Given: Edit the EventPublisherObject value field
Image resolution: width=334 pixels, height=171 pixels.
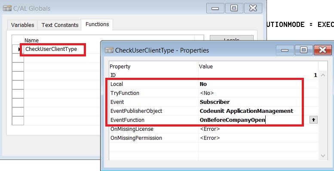Looking at the screenshot, I should tap(246, 111).
